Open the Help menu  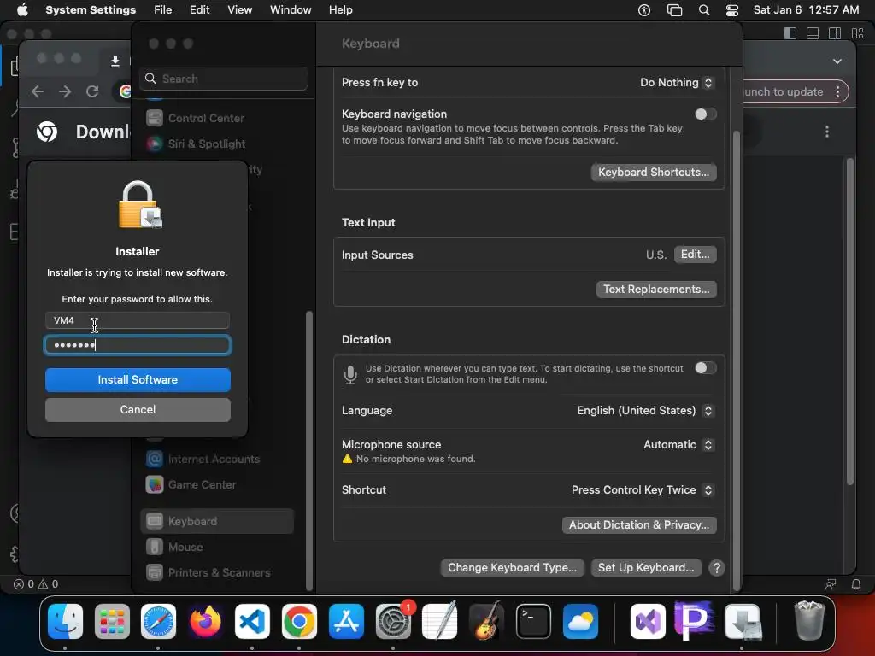click(340, 10)
